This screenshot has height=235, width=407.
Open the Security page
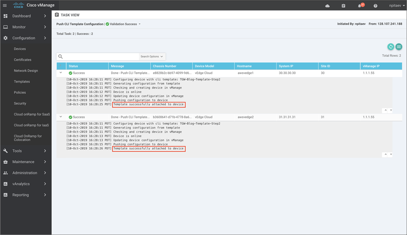20,103
